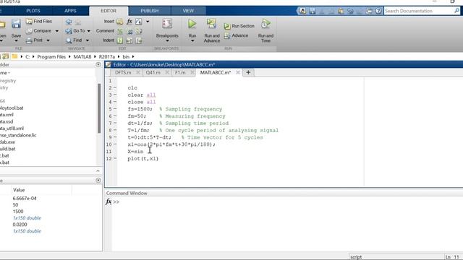The image size is (463, 260).
Task: Click the R2017a path segment
Action: 106,56
